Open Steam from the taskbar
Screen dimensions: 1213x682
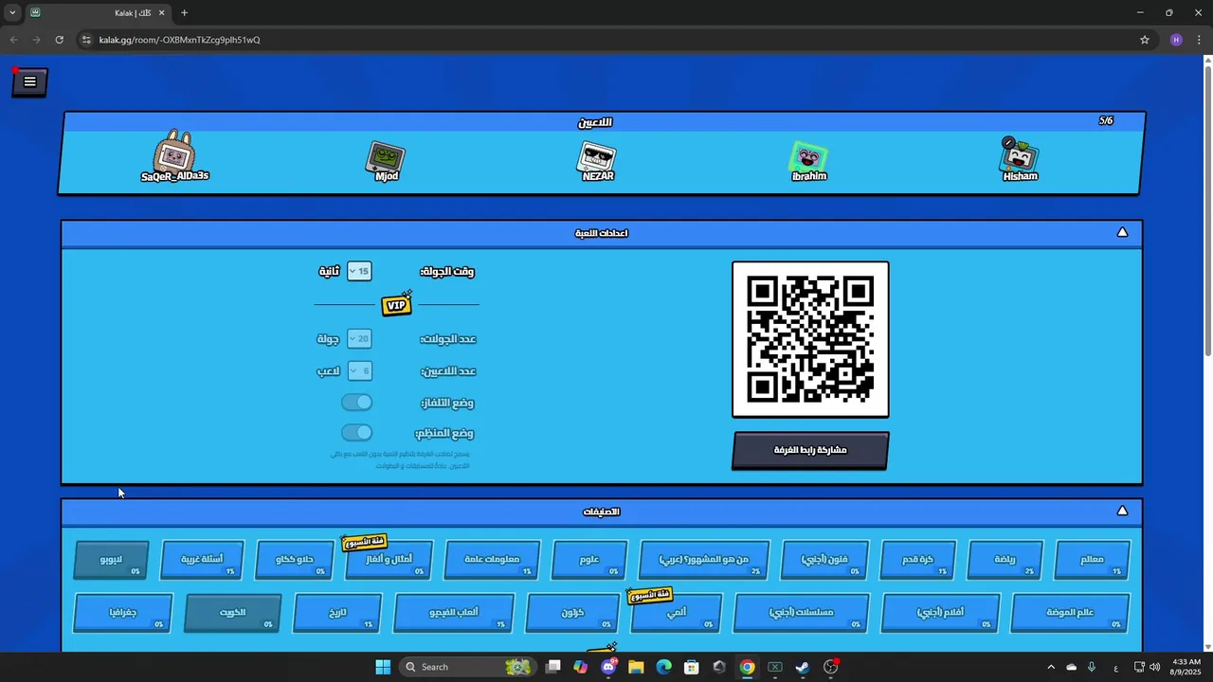803,667
